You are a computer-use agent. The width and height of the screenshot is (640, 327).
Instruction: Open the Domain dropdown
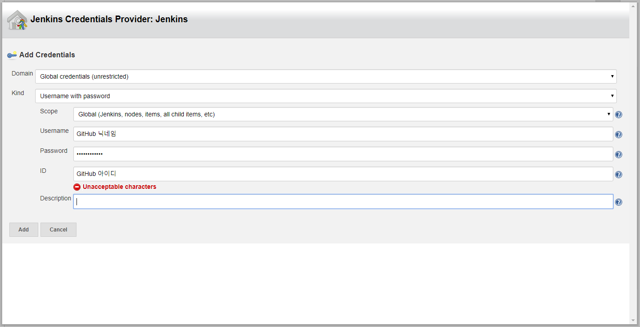[326, 76]
